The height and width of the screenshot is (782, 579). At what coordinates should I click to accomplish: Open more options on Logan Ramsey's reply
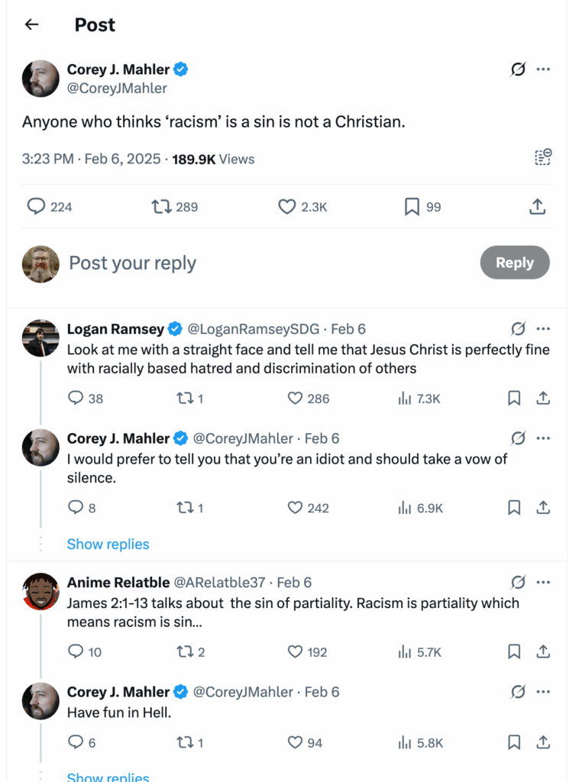[x=543, y=329]
